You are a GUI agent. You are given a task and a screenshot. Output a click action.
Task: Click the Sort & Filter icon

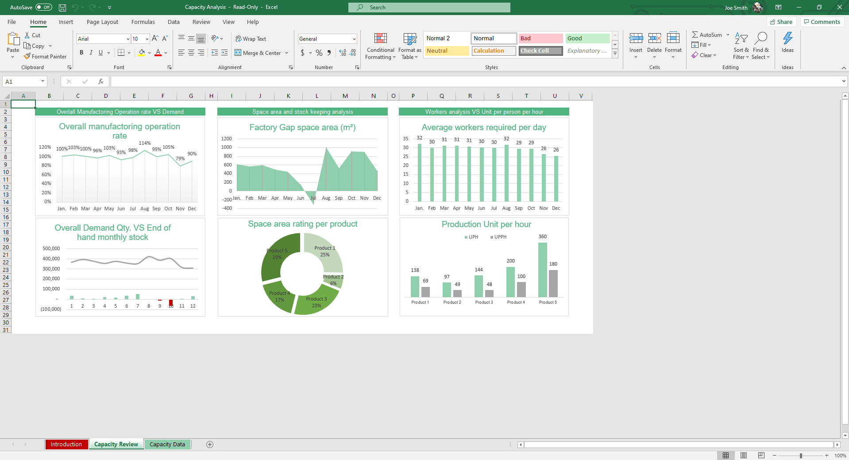click(741, 39)
